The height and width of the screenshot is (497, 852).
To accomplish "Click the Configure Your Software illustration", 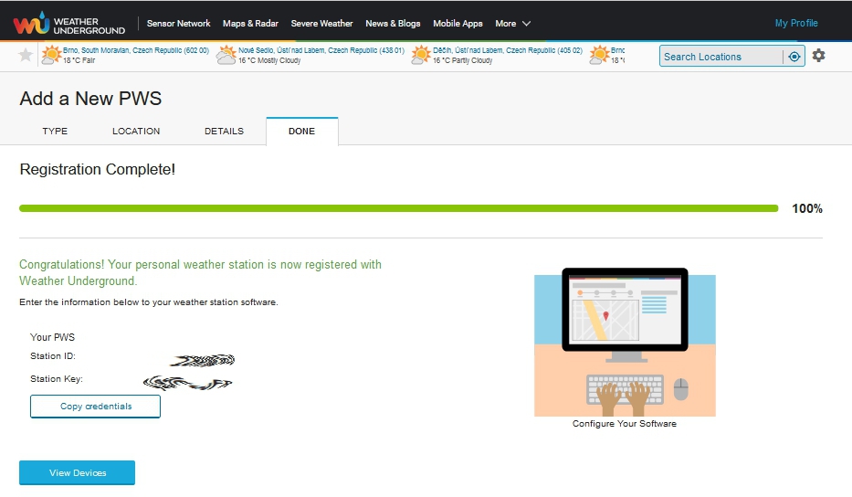I will click(x=625, y=344).
